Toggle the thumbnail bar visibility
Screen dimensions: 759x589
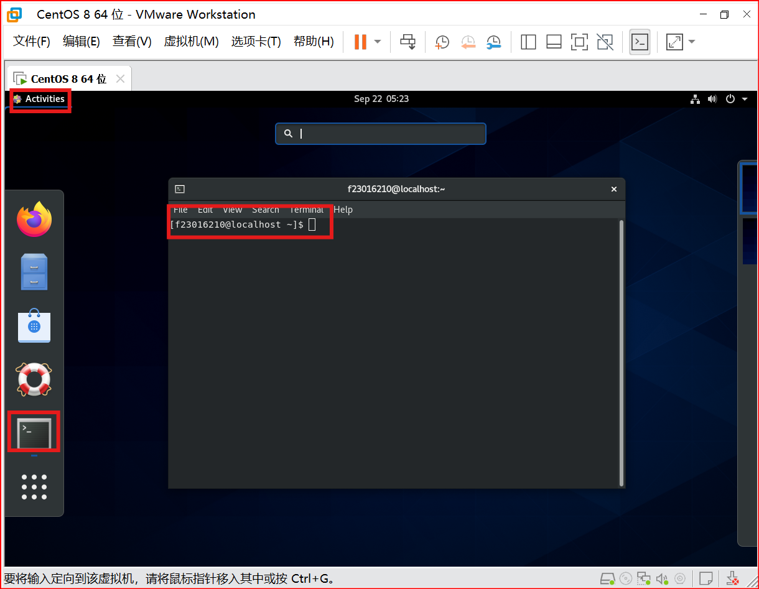coord(554,42)
